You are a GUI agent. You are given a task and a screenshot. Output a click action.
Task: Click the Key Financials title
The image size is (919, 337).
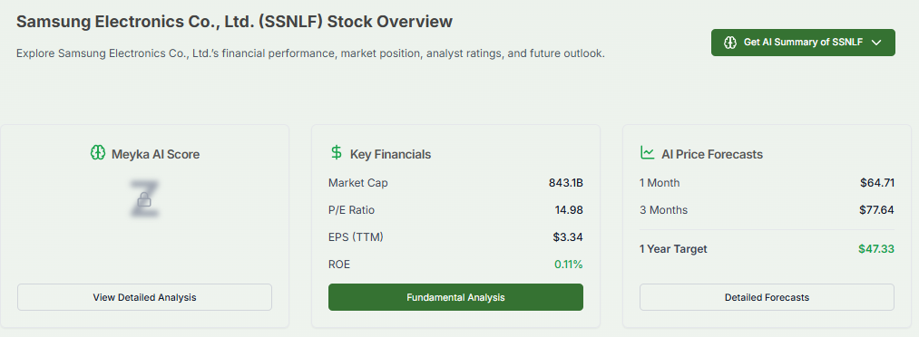390,154
